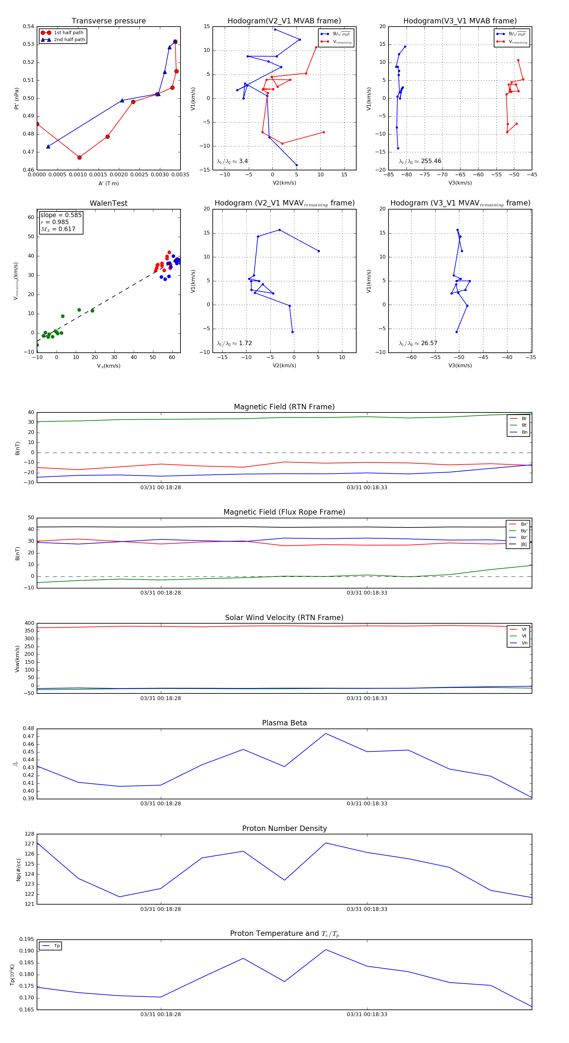Viewport: 569px width, 1043px height.
Task: Click the 'Br' legend label
Action: click(524, 419)
